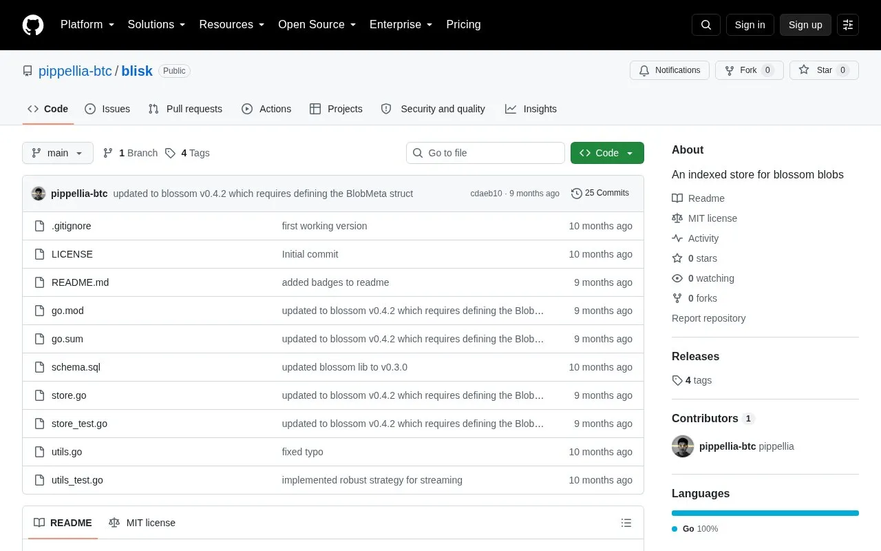View the 0 stars link
The height and width of the screenshot is (551, 881).
pyautogui.click(x=694, y=258)
